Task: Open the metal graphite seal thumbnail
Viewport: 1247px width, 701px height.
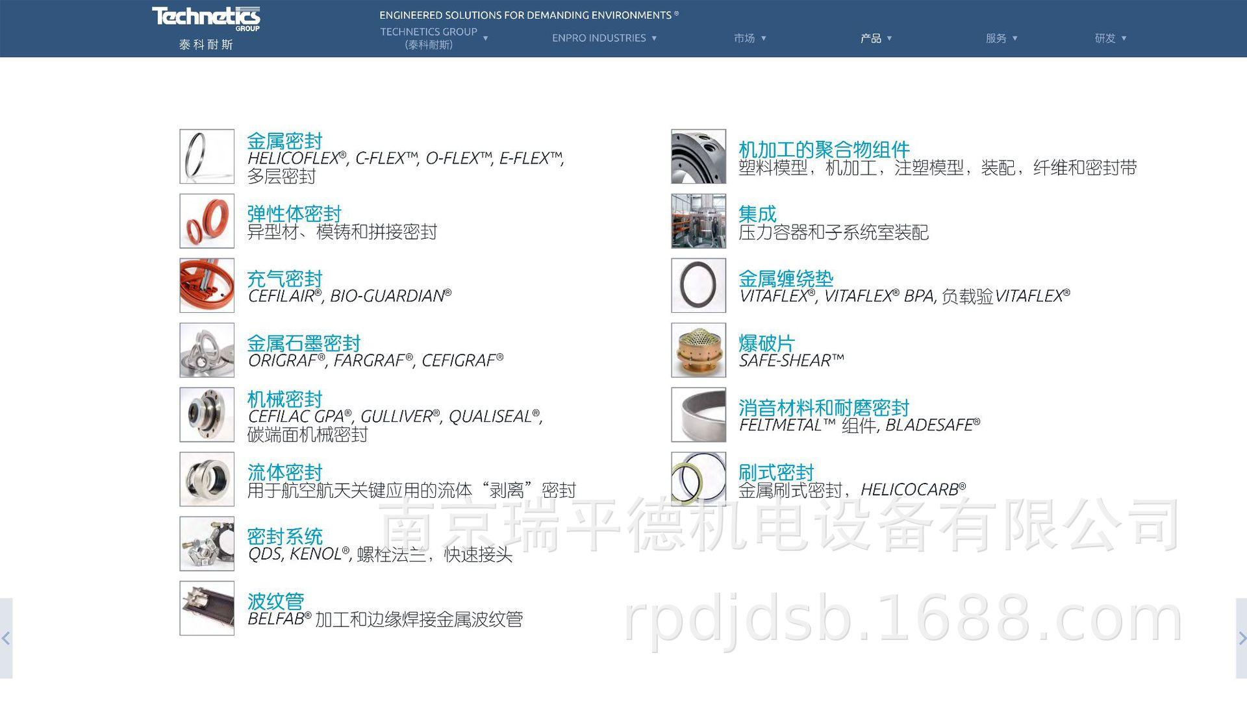Action: tap(207, 350)
